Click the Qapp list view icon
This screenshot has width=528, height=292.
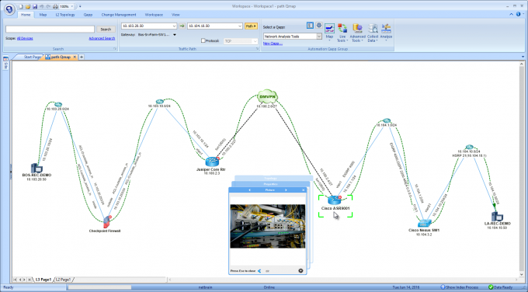(310, 26)
